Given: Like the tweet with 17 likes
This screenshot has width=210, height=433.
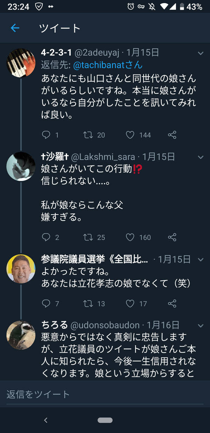Looking at the screenshot, I should click(x=130, y=303).
